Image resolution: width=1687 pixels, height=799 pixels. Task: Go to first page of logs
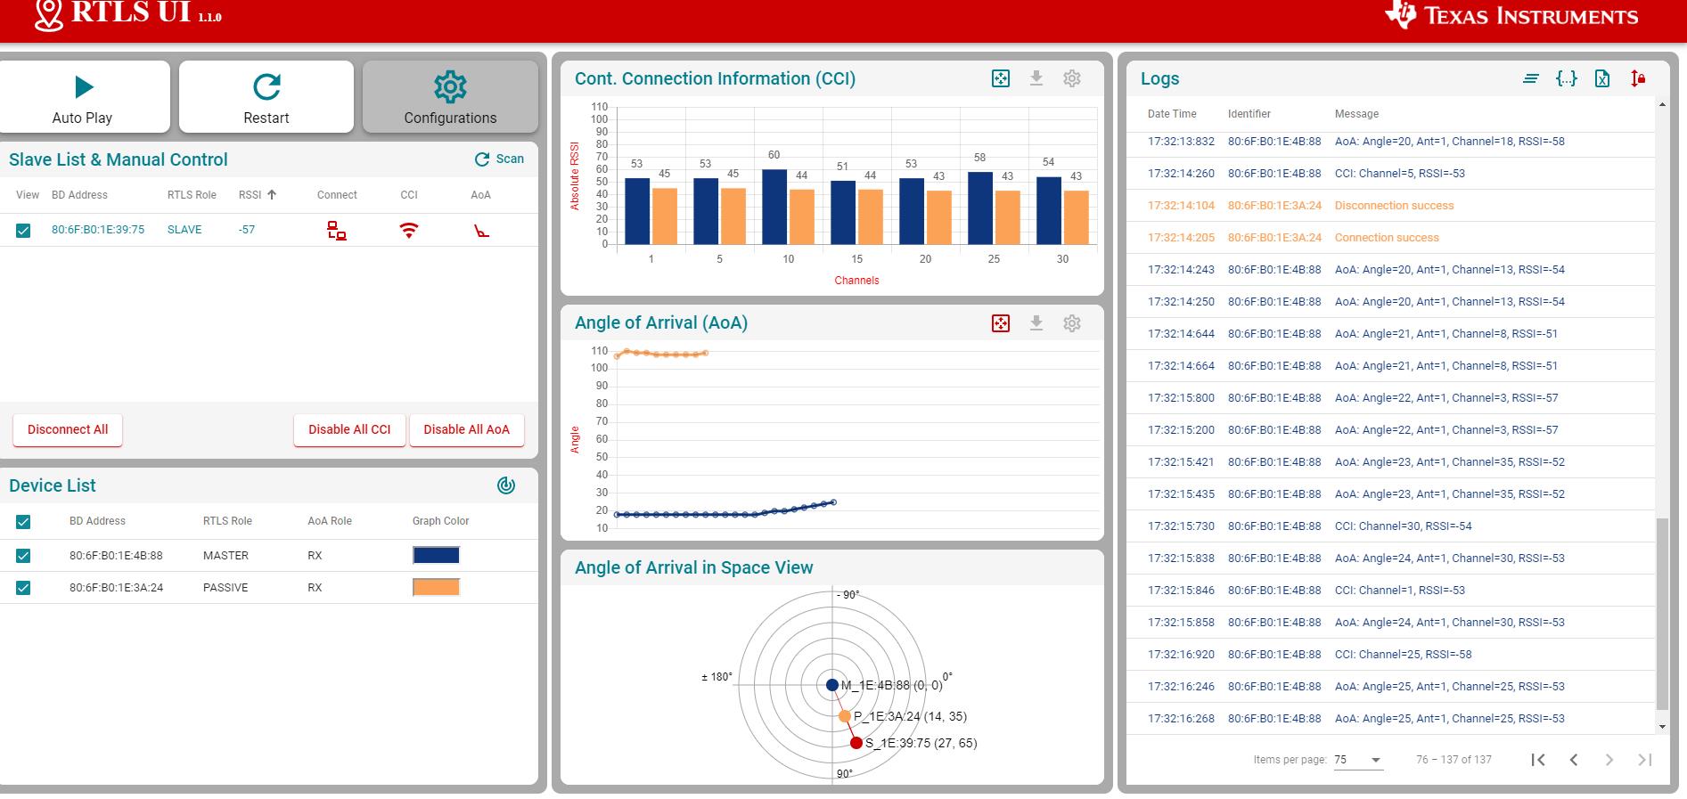click(x=1538, y=760)
